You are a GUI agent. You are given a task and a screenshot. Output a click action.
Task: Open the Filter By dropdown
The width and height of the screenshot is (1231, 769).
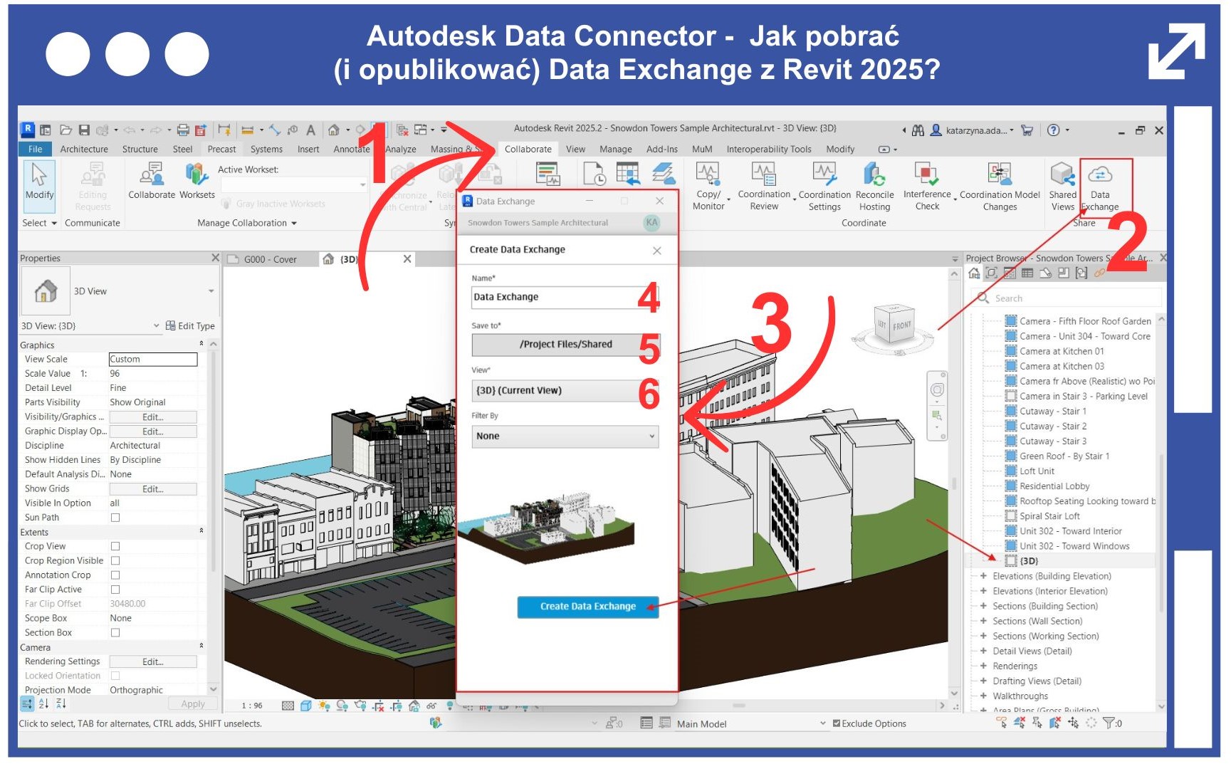[565, 436]
